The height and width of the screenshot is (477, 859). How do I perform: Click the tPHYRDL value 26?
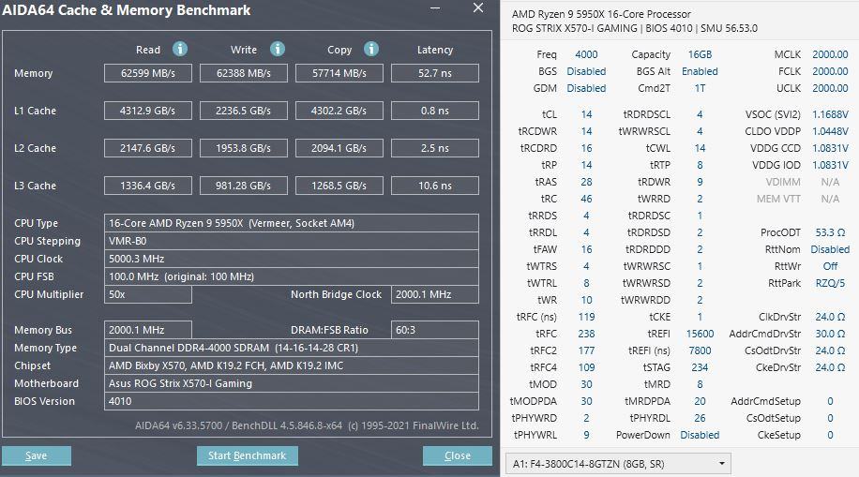point(700,418)
